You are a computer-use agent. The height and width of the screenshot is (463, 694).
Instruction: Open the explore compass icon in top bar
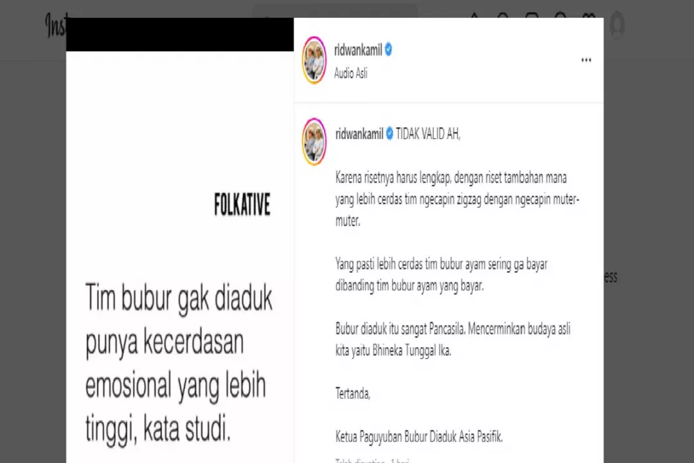[560, 15]
